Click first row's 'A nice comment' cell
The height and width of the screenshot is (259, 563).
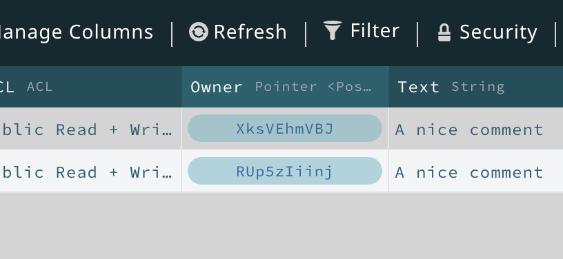coord(476,129)
